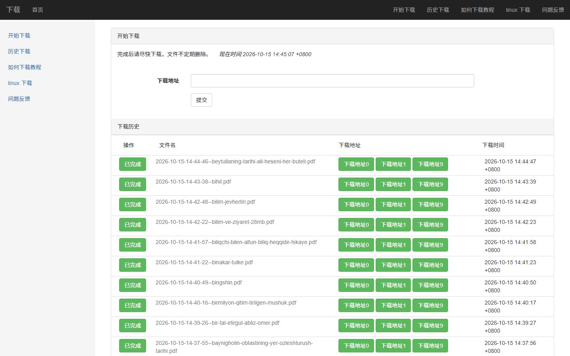The width and height of the screenshot is (570, 356).
Task: Select file name 2026-10-15-14-43-38--bihil.pdf
Action: click(193, 182)
